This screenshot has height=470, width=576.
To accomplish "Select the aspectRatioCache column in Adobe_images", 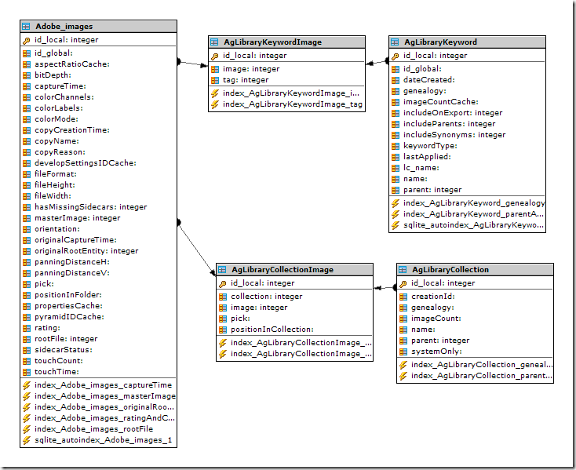I will click(x=72, y=64).
